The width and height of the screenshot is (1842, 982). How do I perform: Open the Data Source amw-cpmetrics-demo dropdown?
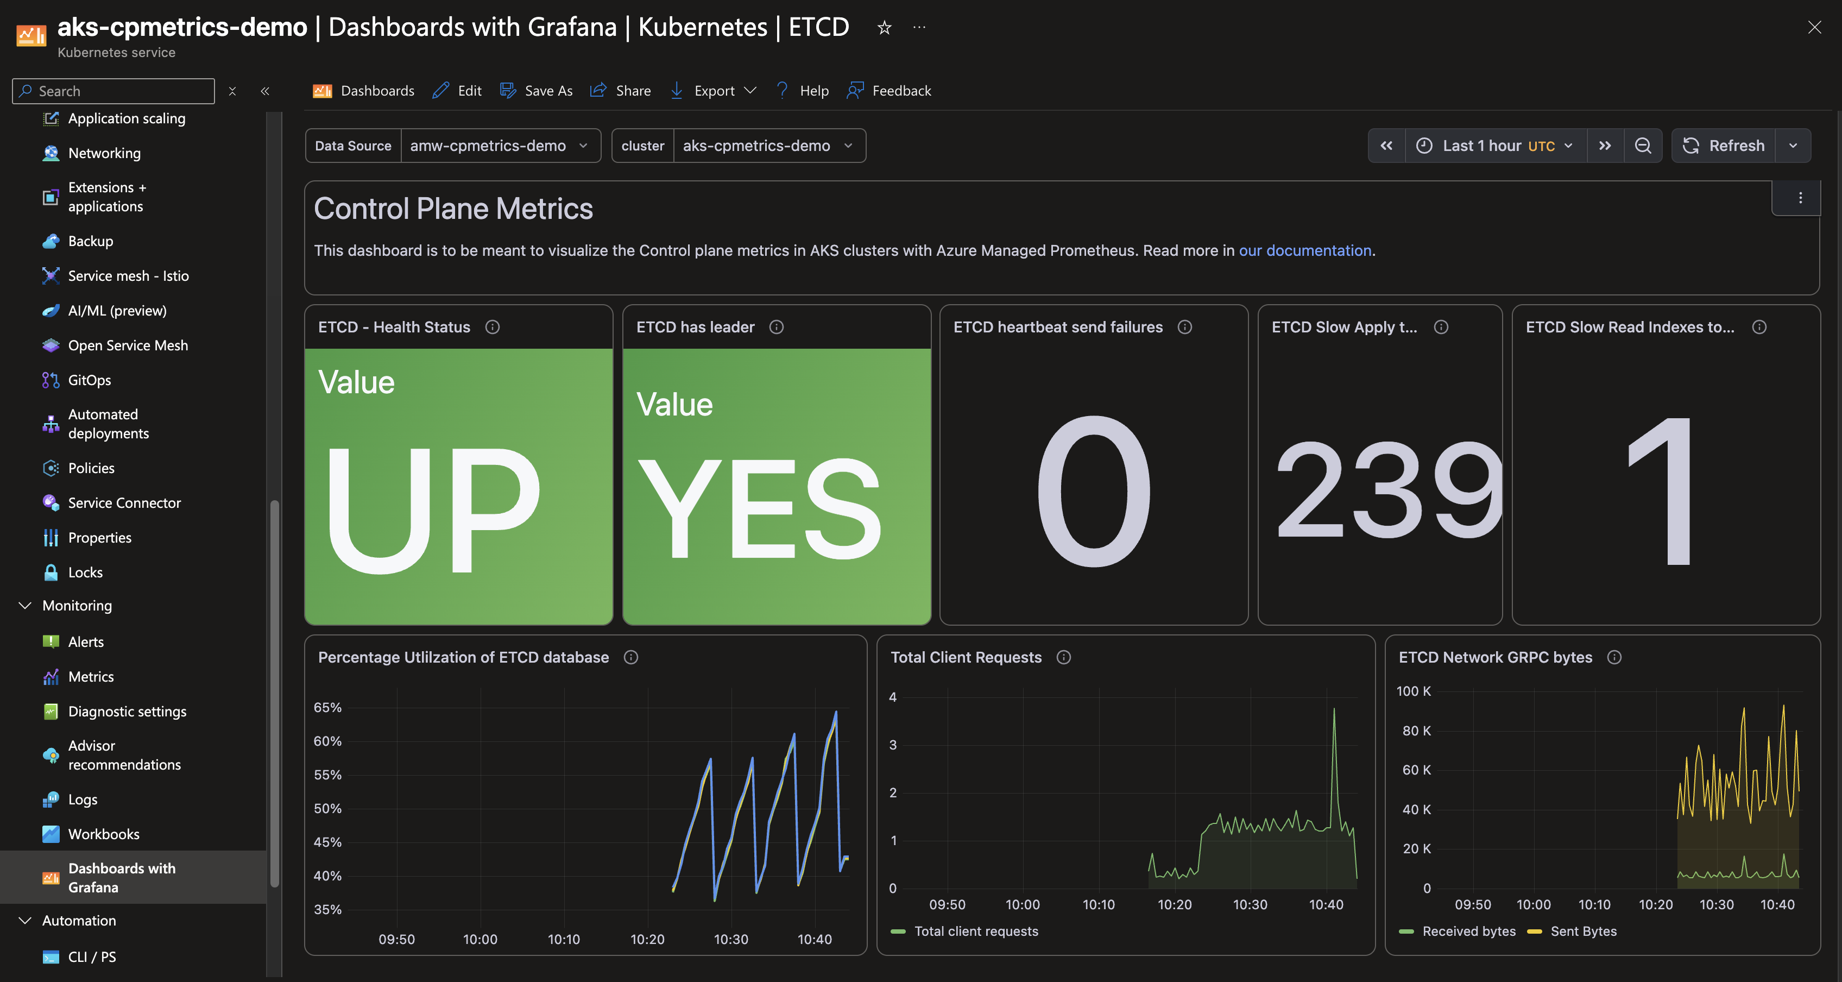pyautogui.click(x=500, y=146)
